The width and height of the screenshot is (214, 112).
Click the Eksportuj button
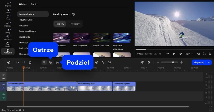tap(199, 62)
